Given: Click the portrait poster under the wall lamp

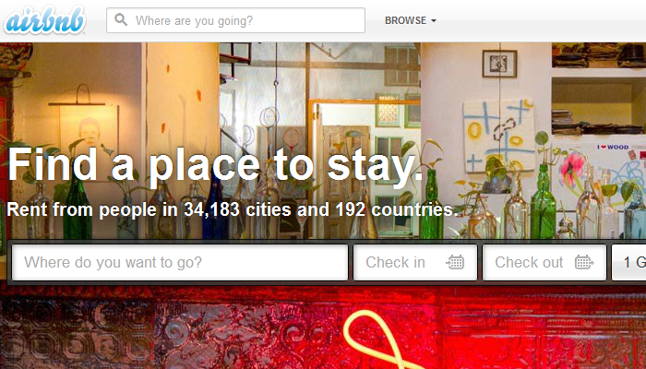Looking at the screenshot, I should pyautogui.click(x=89, y=136).
